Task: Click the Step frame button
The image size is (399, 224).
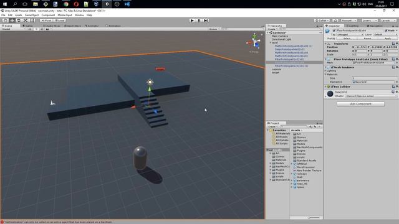Action: [x=206, y=21]
